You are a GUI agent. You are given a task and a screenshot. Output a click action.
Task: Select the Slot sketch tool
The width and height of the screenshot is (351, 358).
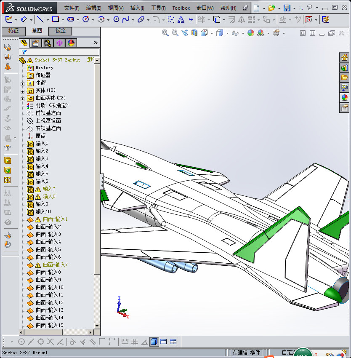coord(71,19)
